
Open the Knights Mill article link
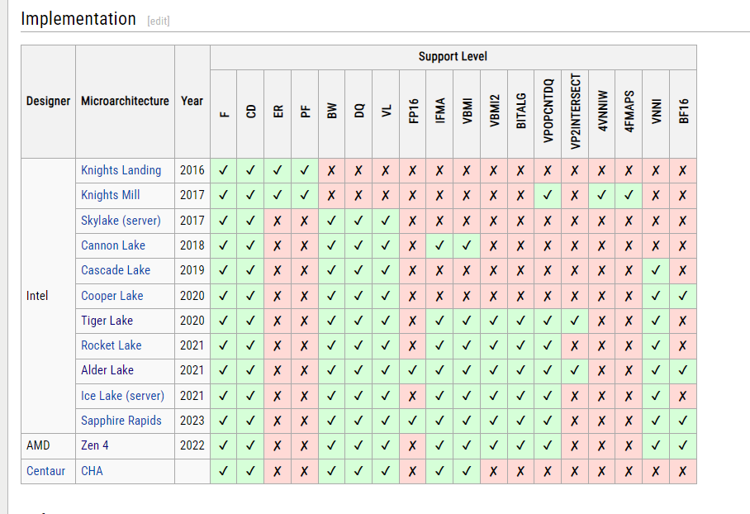pos(110,195)
